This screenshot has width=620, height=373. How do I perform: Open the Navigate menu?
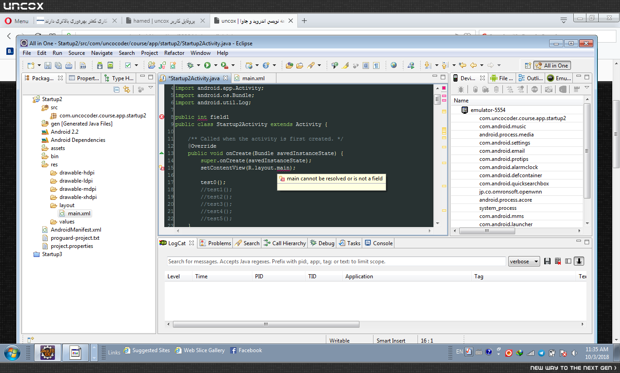(102, 53)
